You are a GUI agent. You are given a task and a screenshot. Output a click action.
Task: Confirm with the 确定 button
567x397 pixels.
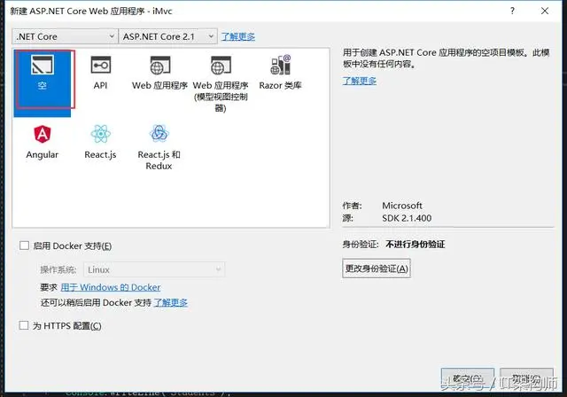coord(468,379)
